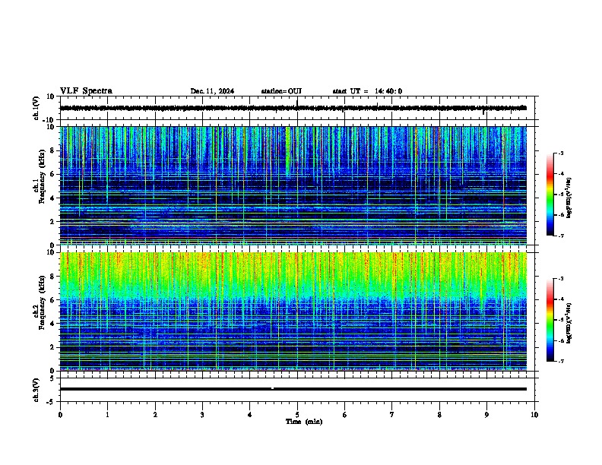The image size is (602, 465).
Task: Select the "start UT = 14:40: 0" text
Action: pos(367,91)
